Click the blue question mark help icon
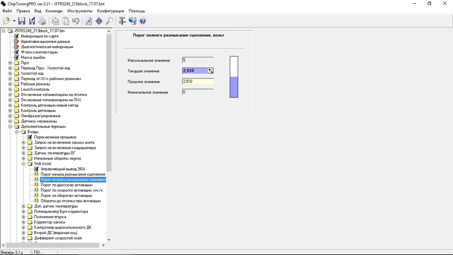 [143, 21]
